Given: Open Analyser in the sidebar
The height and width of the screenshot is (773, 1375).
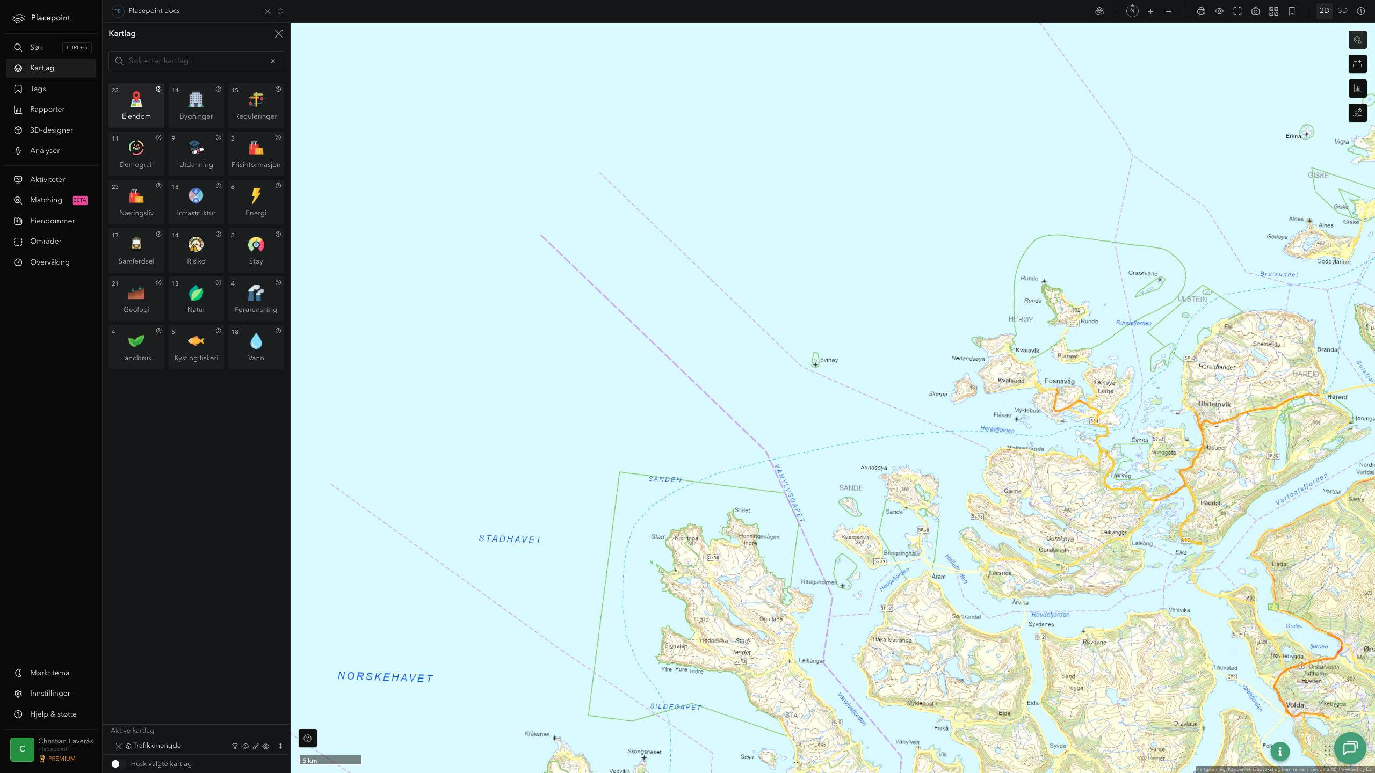Looking at the screenshot, I should pos(51,151).
